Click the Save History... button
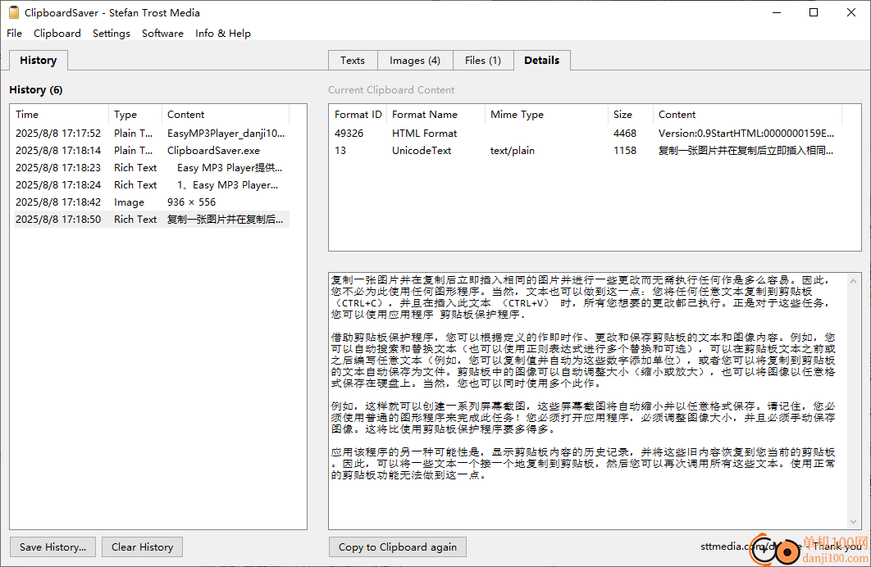Viewport: 871px width, 567px height. [x=52, y=547]
